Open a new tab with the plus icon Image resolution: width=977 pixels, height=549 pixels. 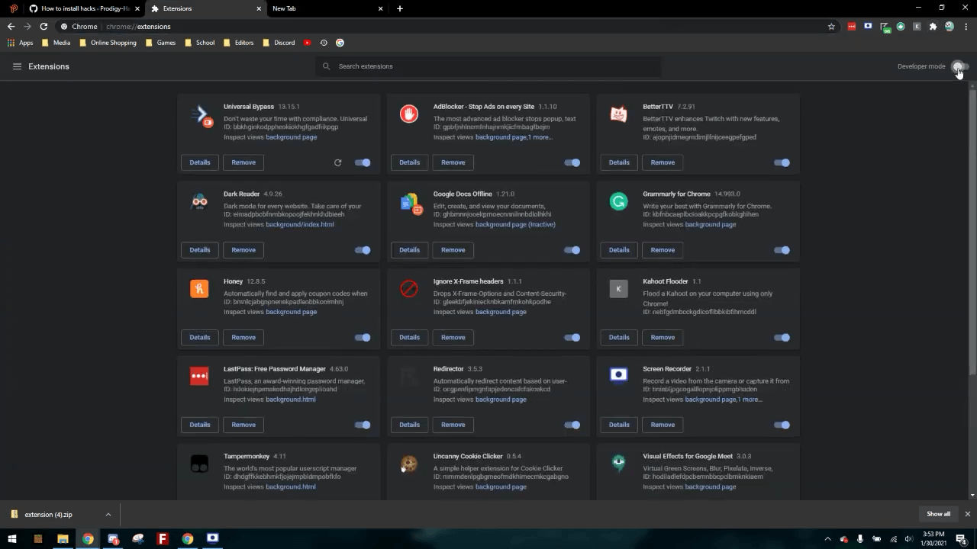coord(399,8)
